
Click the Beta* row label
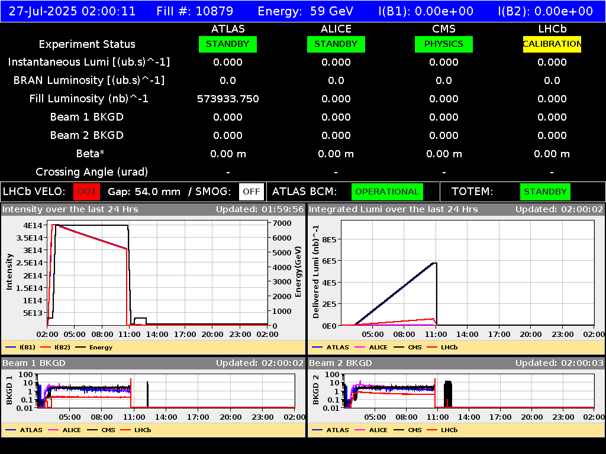click(x=91, y=154)
